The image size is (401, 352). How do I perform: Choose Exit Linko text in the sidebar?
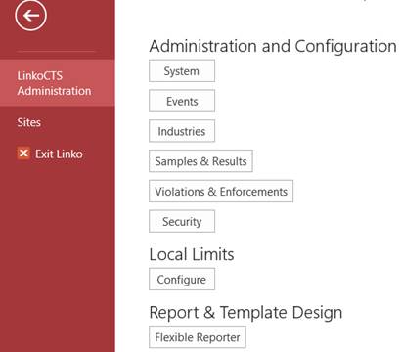[59, 154]
